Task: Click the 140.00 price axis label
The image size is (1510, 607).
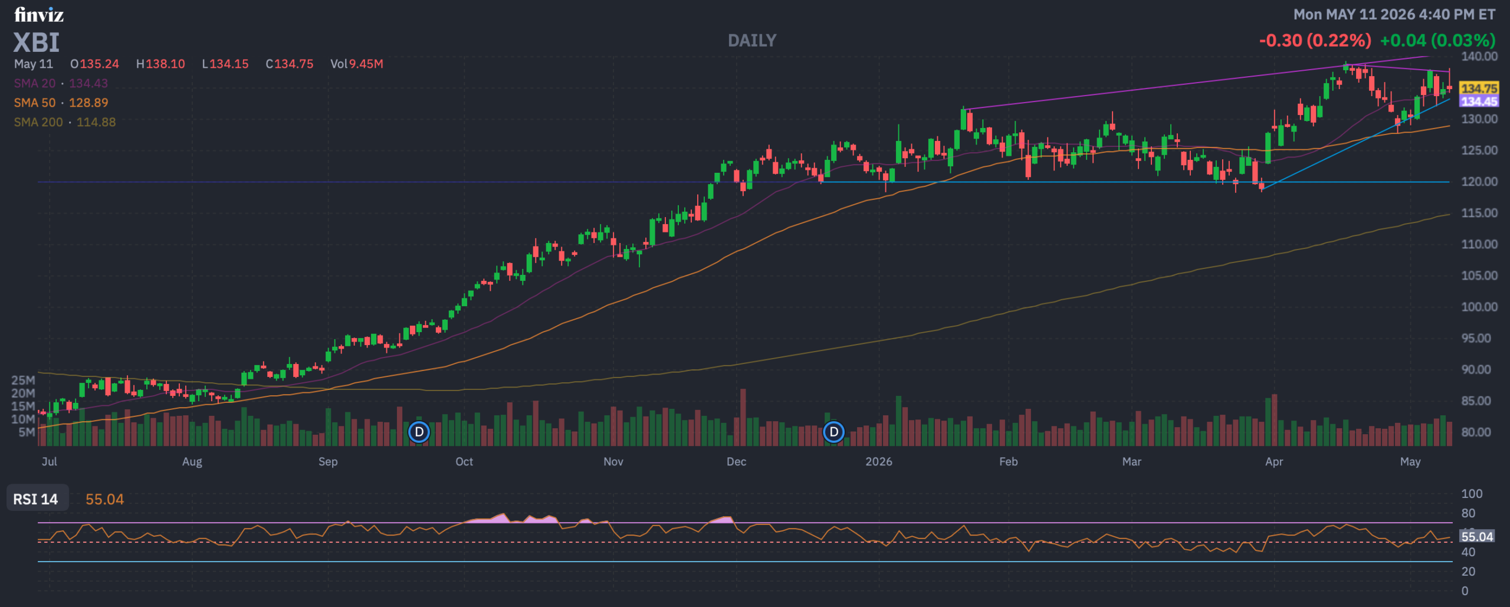Action: pos(1479,57)
